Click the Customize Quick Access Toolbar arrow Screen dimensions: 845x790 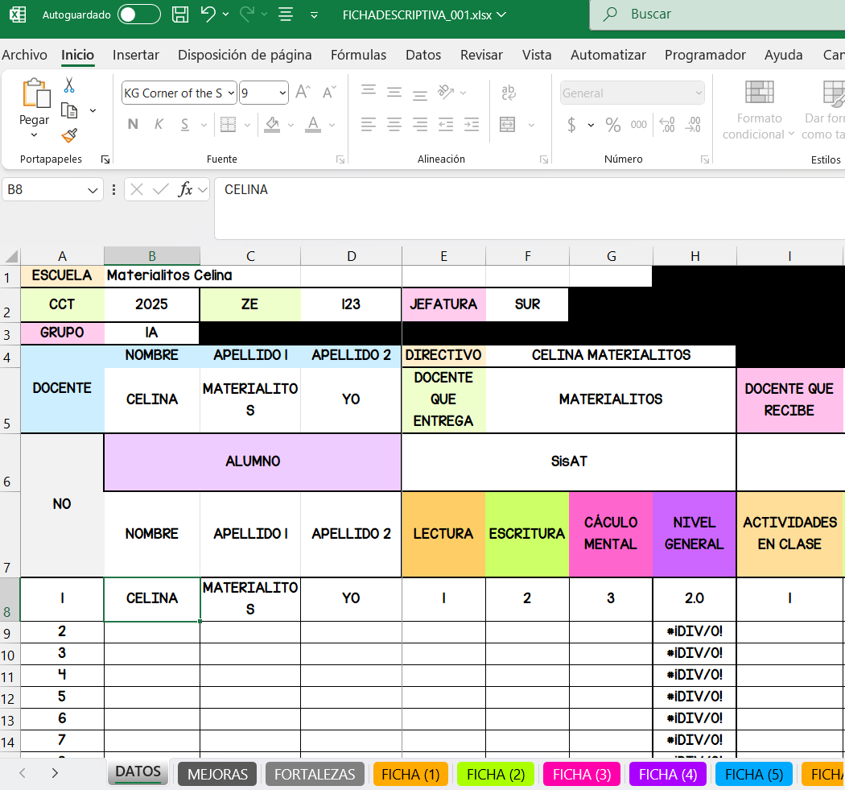314,15
